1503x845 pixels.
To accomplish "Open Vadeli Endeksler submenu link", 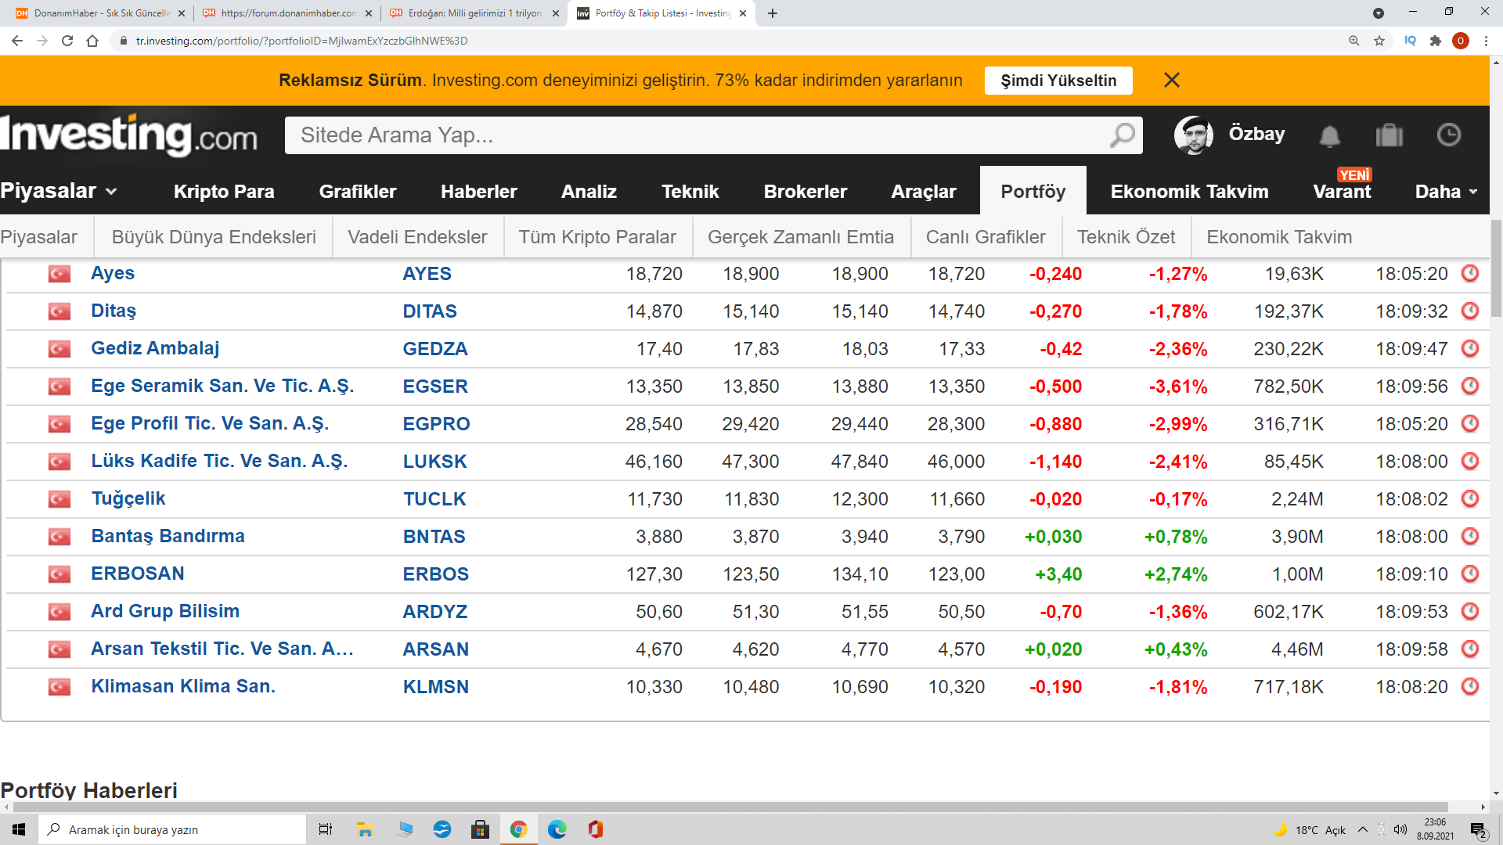I will point(417,237).
